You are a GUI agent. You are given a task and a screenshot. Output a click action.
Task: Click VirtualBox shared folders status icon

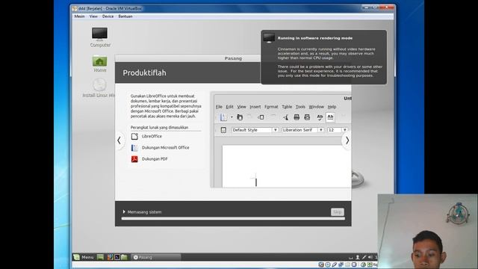[x=347, y=265]
